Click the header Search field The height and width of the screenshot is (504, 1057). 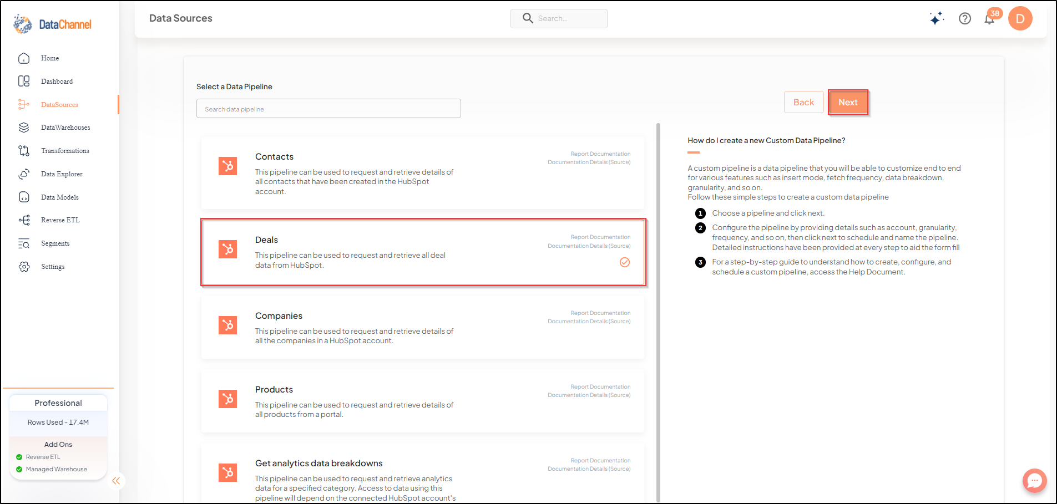pyautogui.click(x=559, y=18)
